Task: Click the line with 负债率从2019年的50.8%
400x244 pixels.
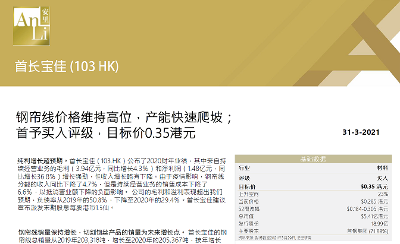Action: (121, 200)
